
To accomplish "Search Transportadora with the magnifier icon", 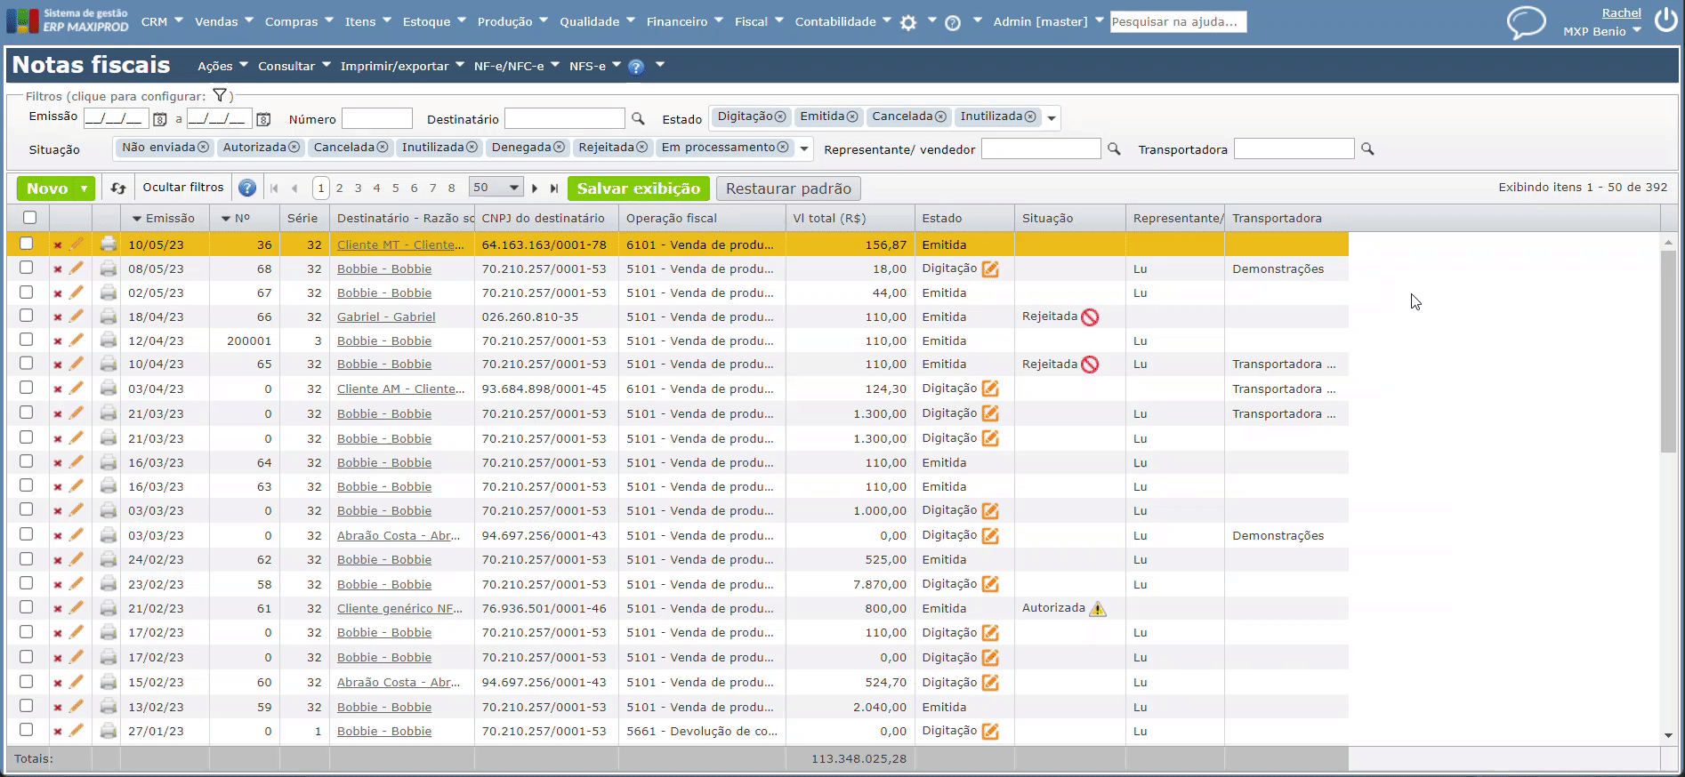I will pos(1367,148).
